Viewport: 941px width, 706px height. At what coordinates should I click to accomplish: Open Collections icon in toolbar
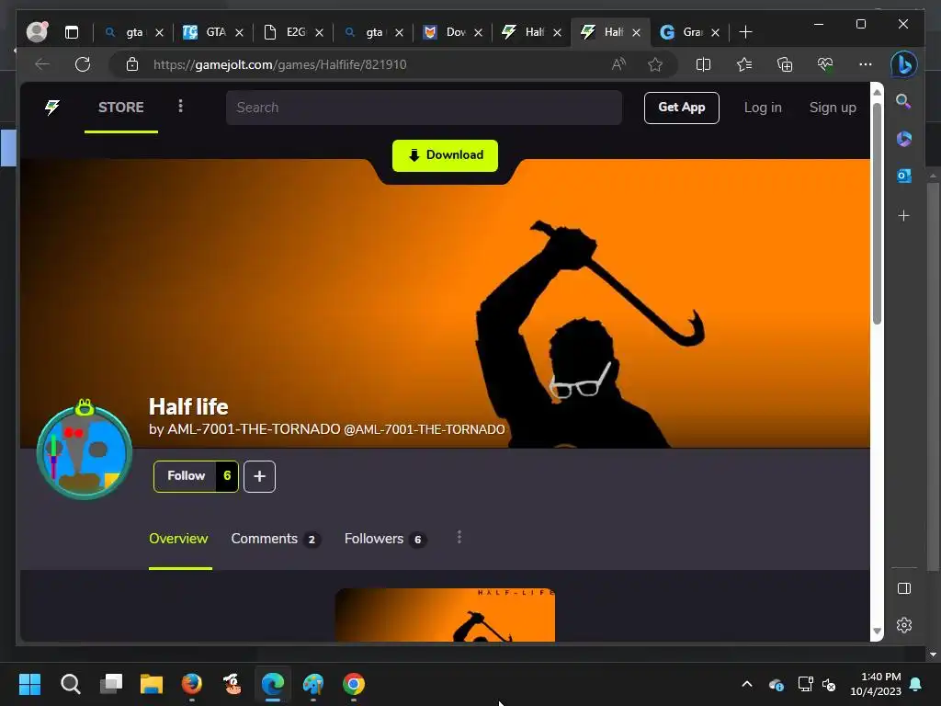click(785, 64)
